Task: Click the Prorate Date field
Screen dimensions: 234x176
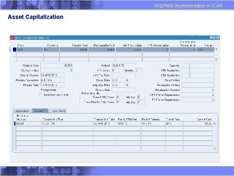Action: pyautogui.click(x=53, y=85)
